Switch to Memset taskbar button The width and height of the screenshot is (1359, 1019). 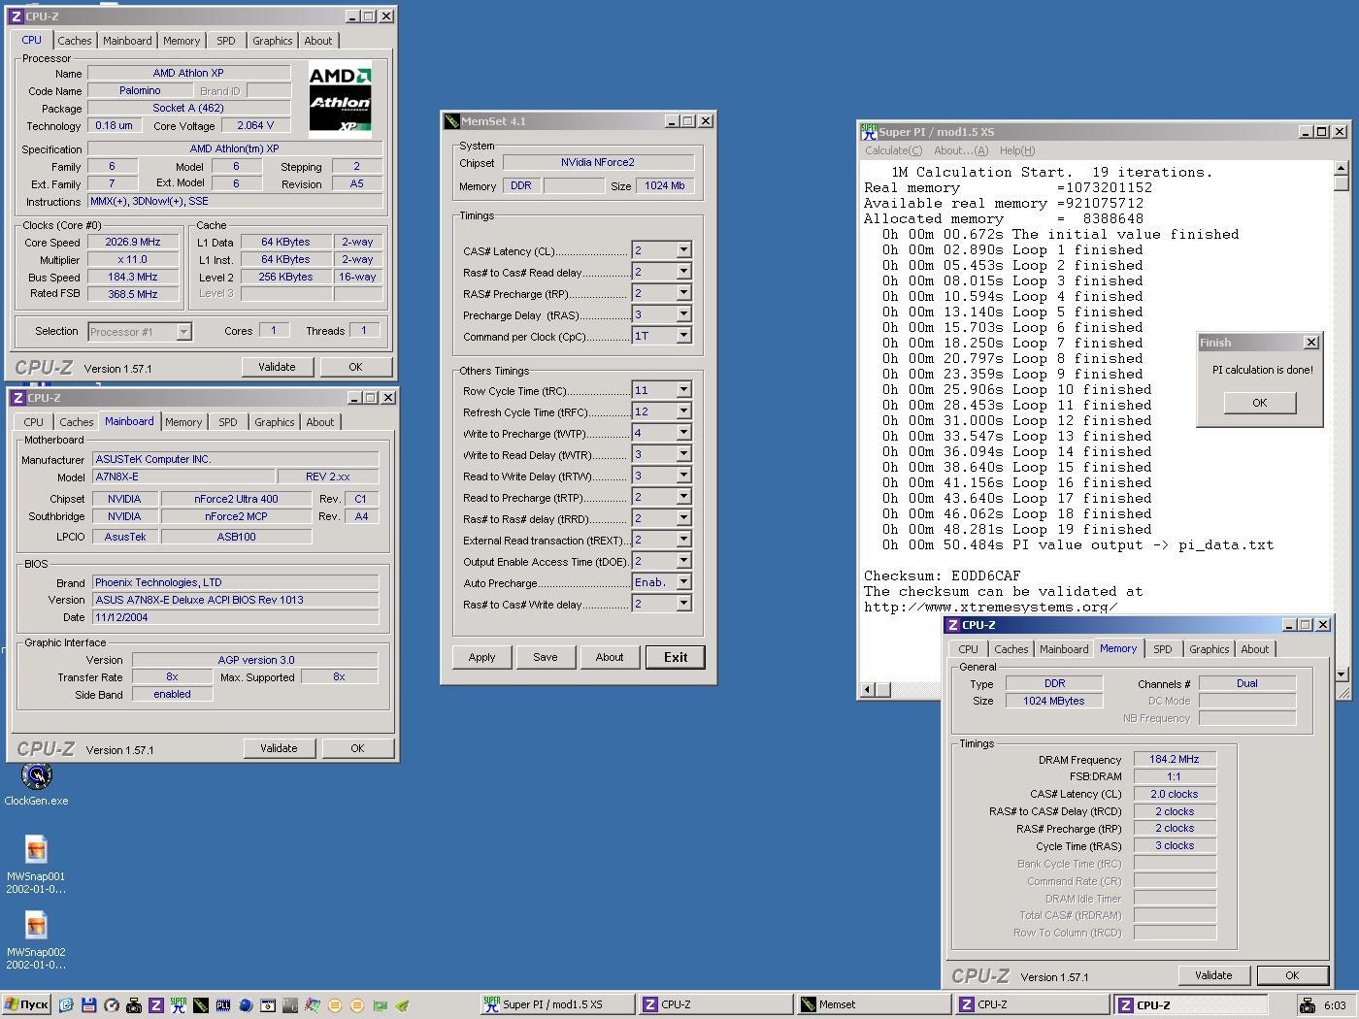tap(874, 1004)
